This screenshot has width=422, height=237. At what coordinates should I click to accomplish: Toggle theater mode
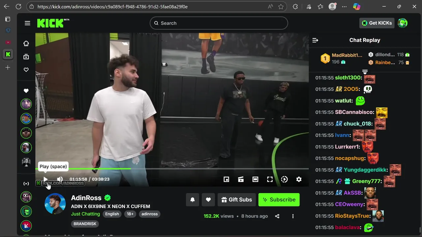click(255, 179)
